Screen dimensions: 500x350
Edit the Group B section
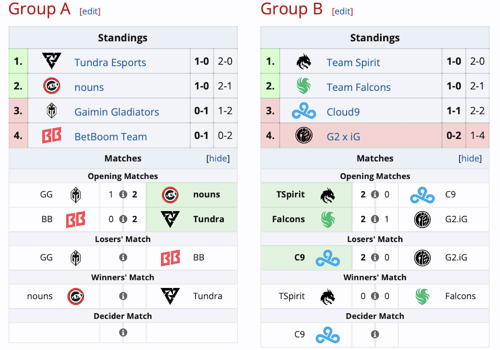click(x=342, y=11)
